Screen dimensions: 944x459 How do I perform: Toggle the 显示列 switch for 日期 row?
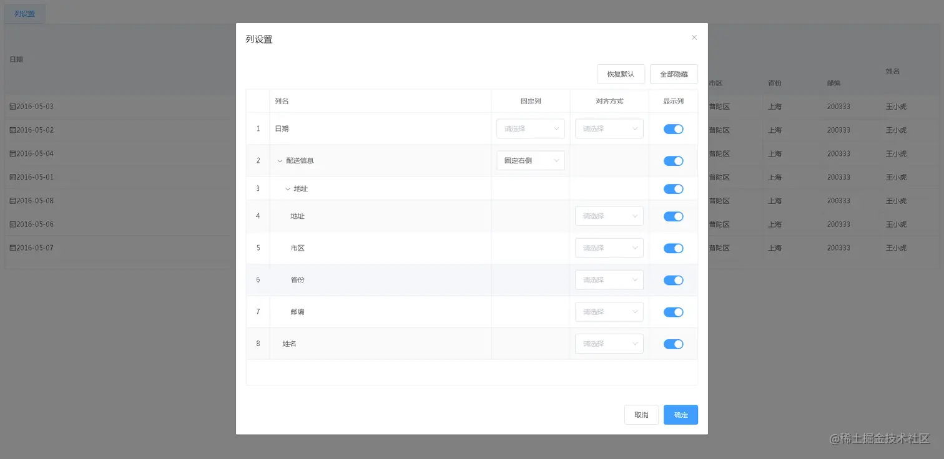point(673,129)
